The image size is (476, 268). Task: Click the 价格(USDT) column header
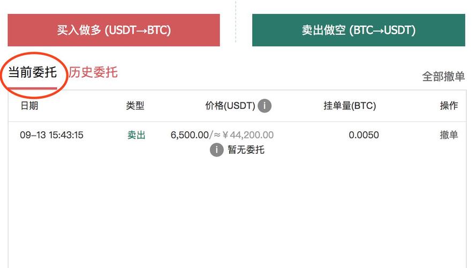[x=230, y=106]
